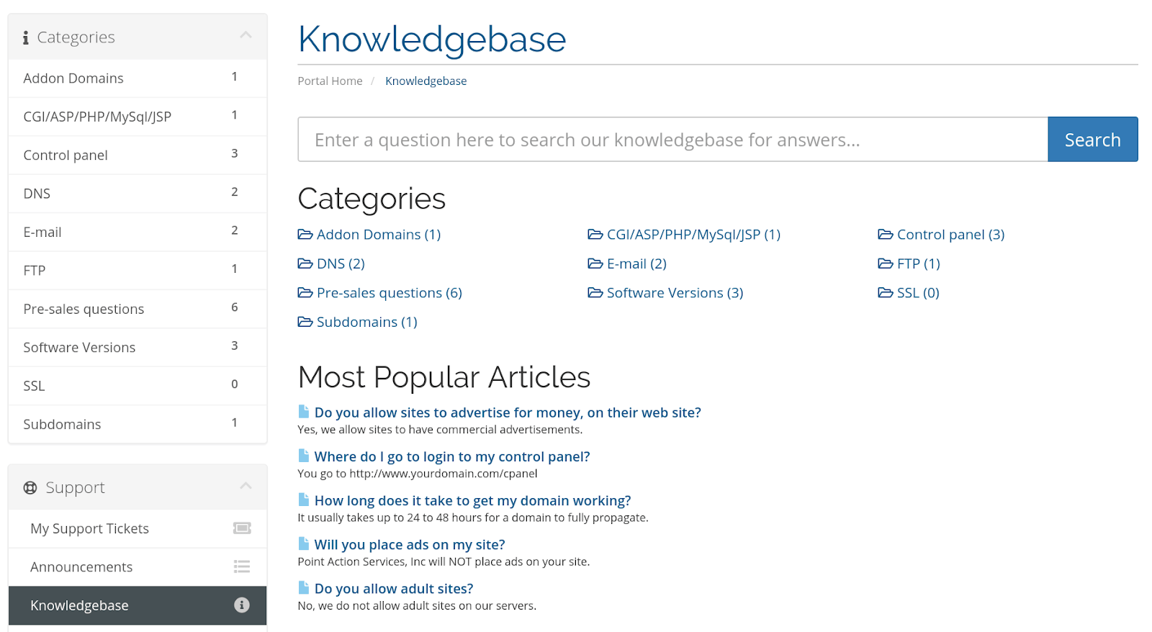Click the lifebuoy icon in the Support panel header
The image size is (1152, 632).
(30, 488)
